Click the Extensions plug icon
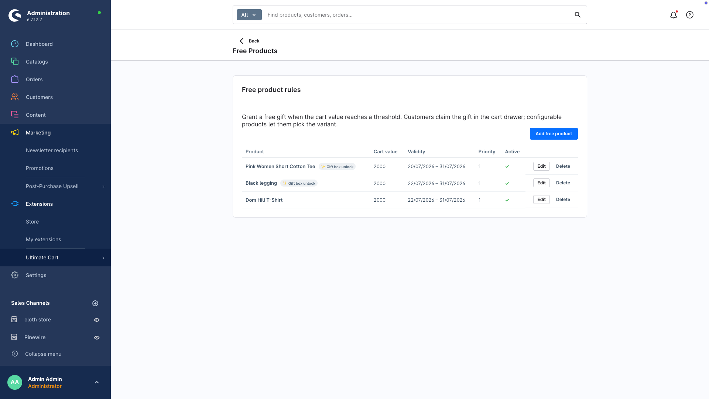The height and width of the screenshot is (399, 709). [x=15, y=204]
